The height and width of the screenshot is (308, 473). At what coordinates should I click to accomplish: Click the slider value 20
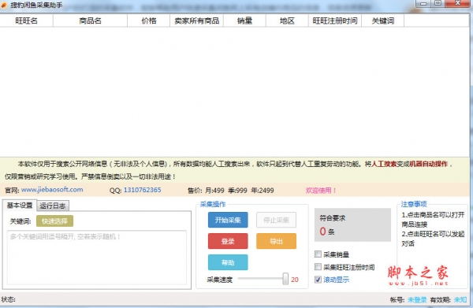295,280
